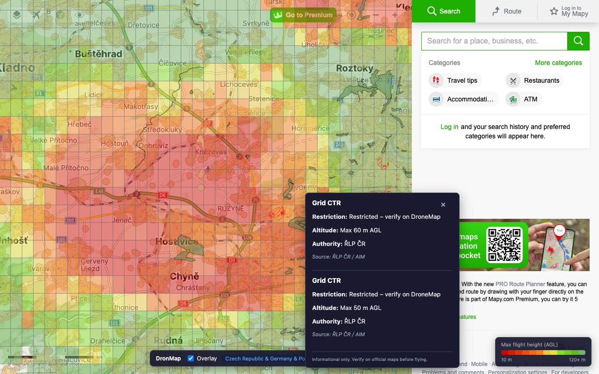Click the Buštěhrad town label

tap(98, 54)
